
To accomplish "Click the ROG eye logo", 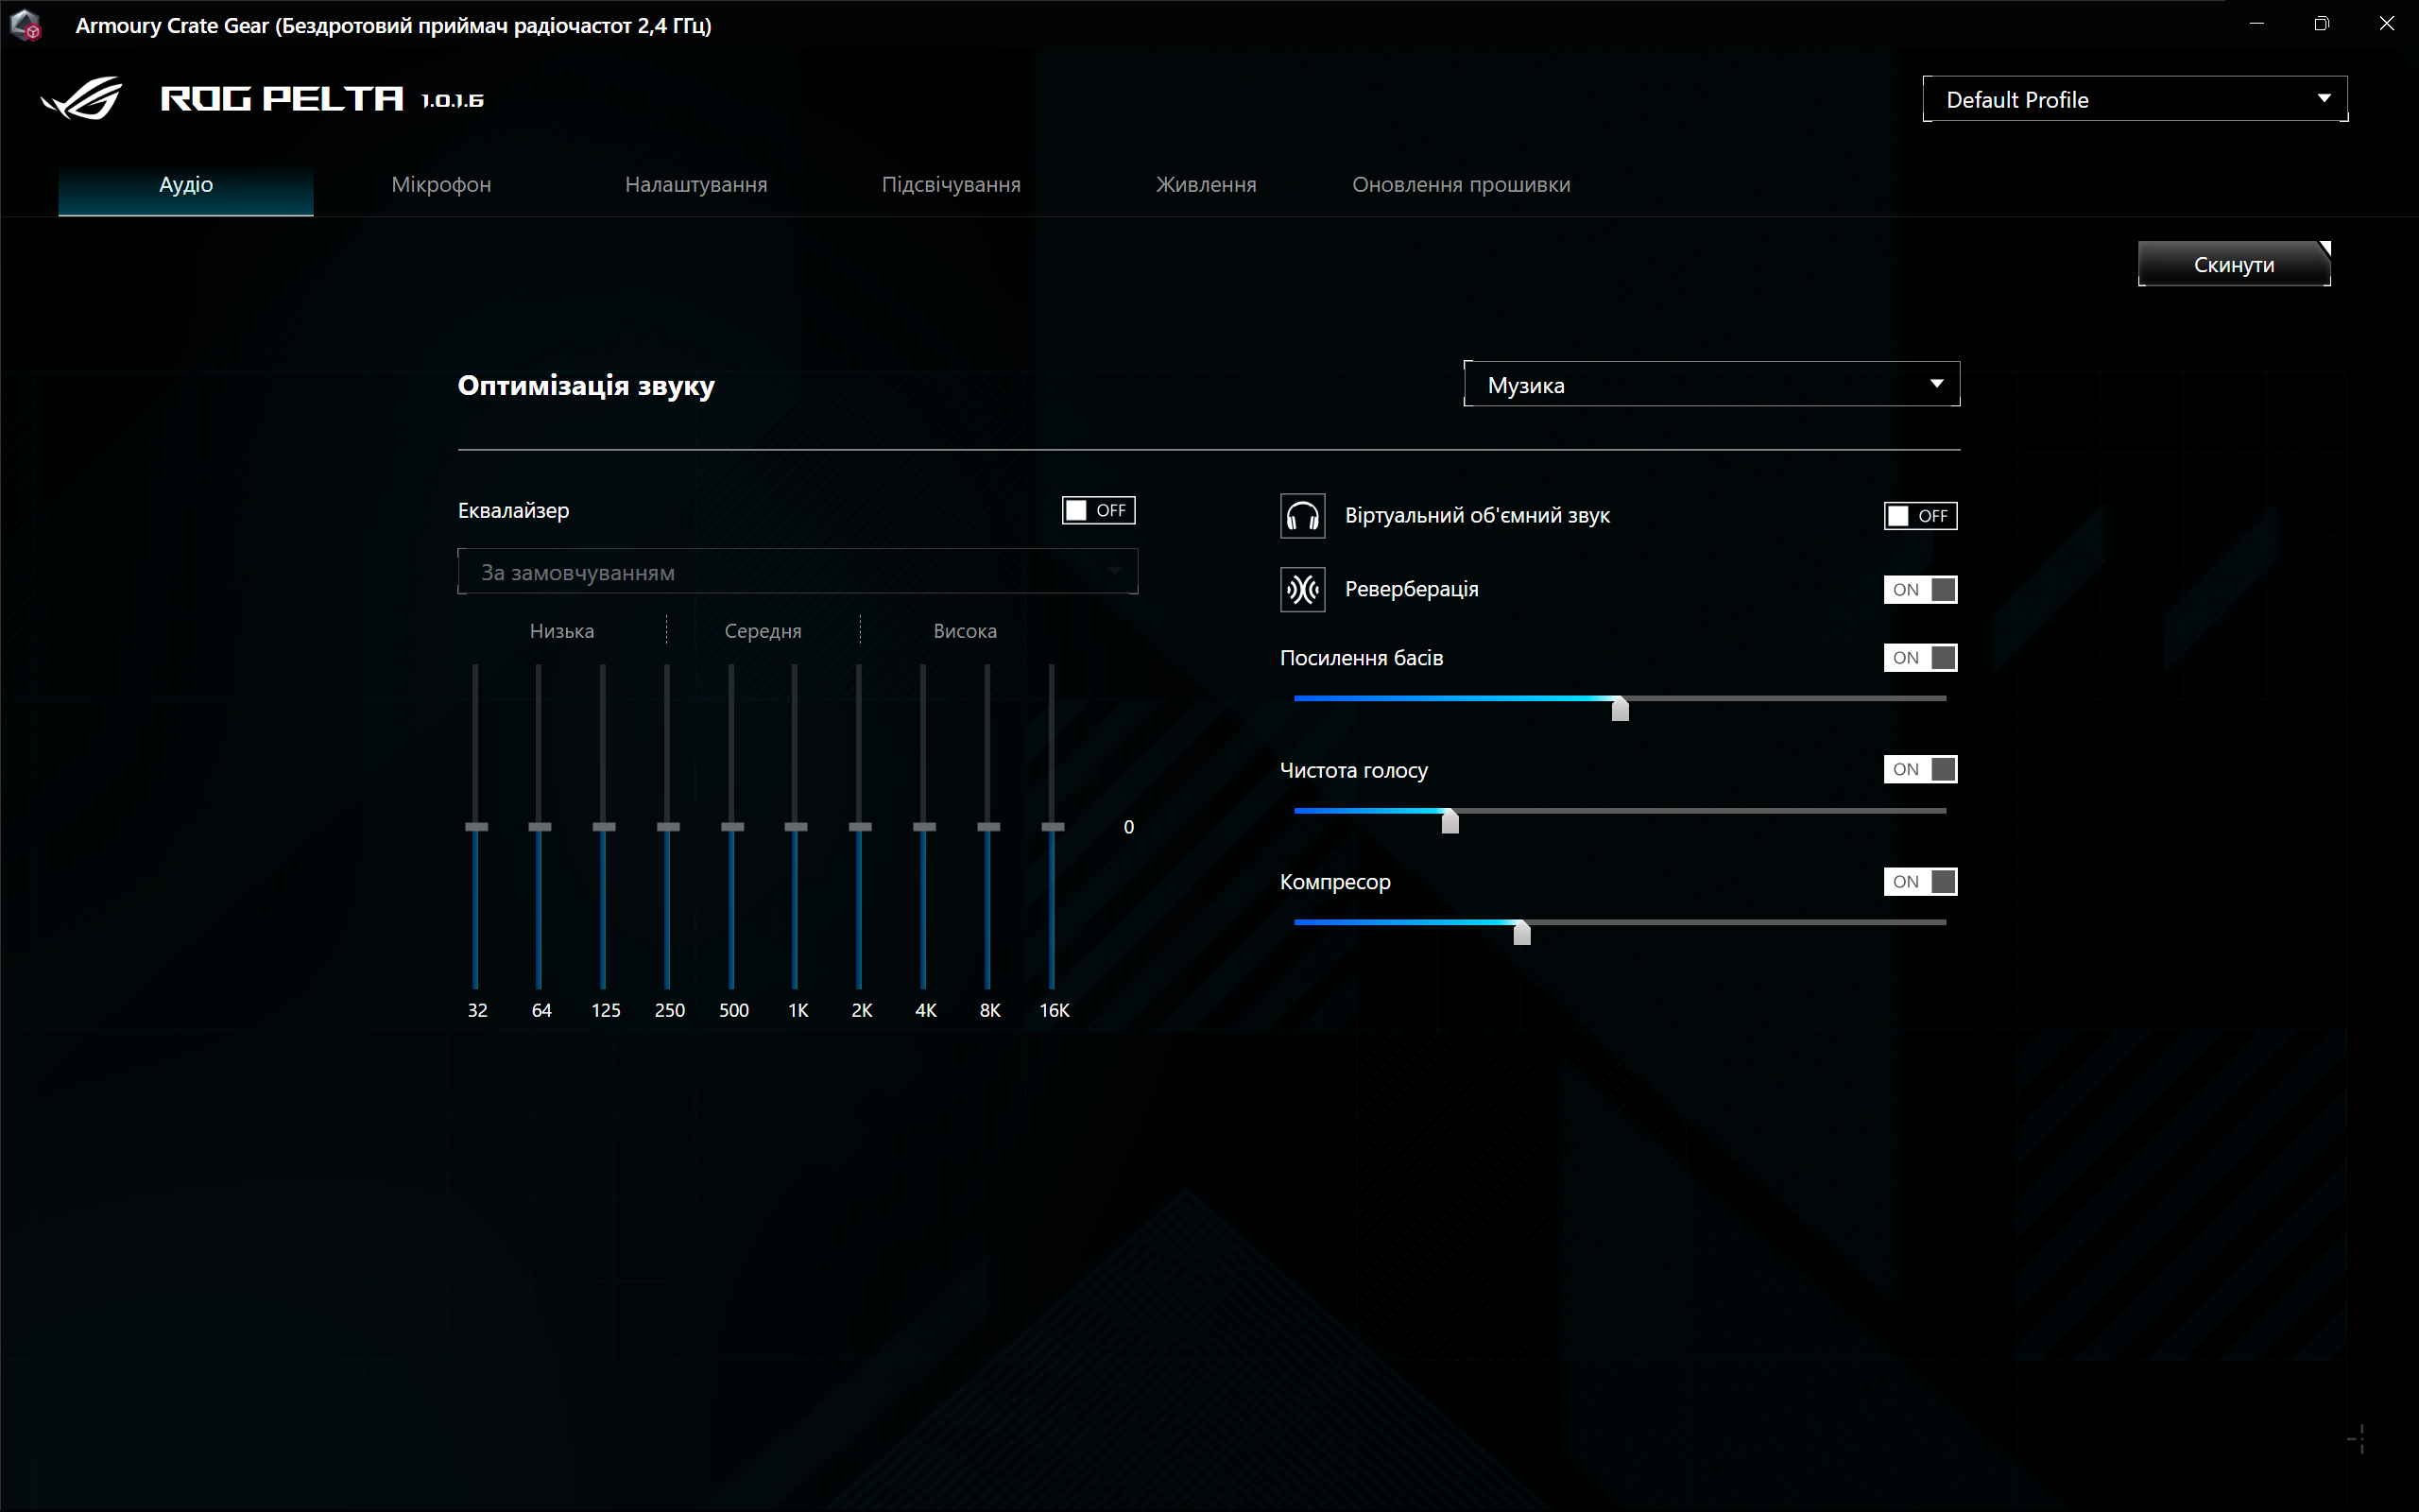I will pos(81,98).
